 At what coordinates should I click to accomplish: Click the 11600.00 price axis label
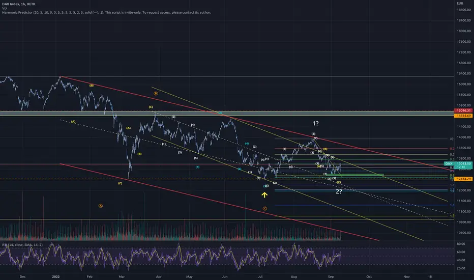(464, 201)
